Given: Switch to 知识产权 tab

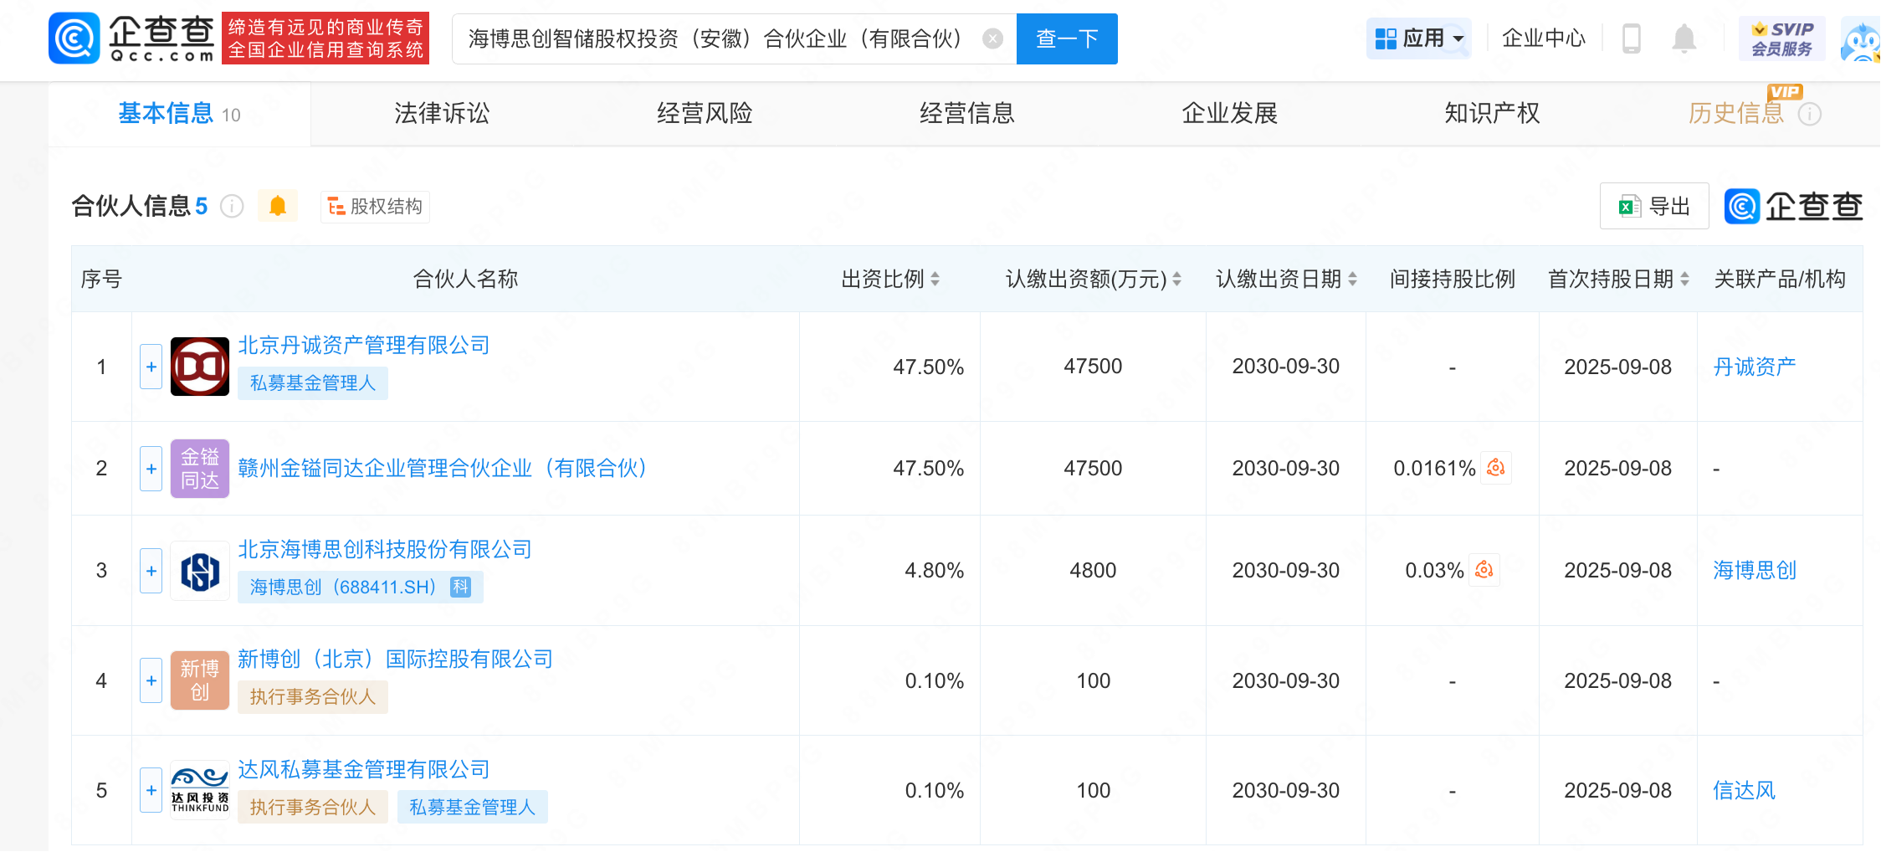Looking at the screenshot, I should tap(1493, 113).
